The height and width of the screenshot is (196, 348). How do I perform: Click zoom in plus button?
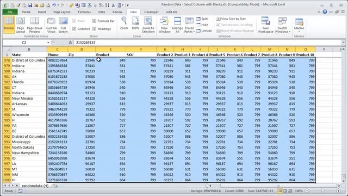(338, 191)
